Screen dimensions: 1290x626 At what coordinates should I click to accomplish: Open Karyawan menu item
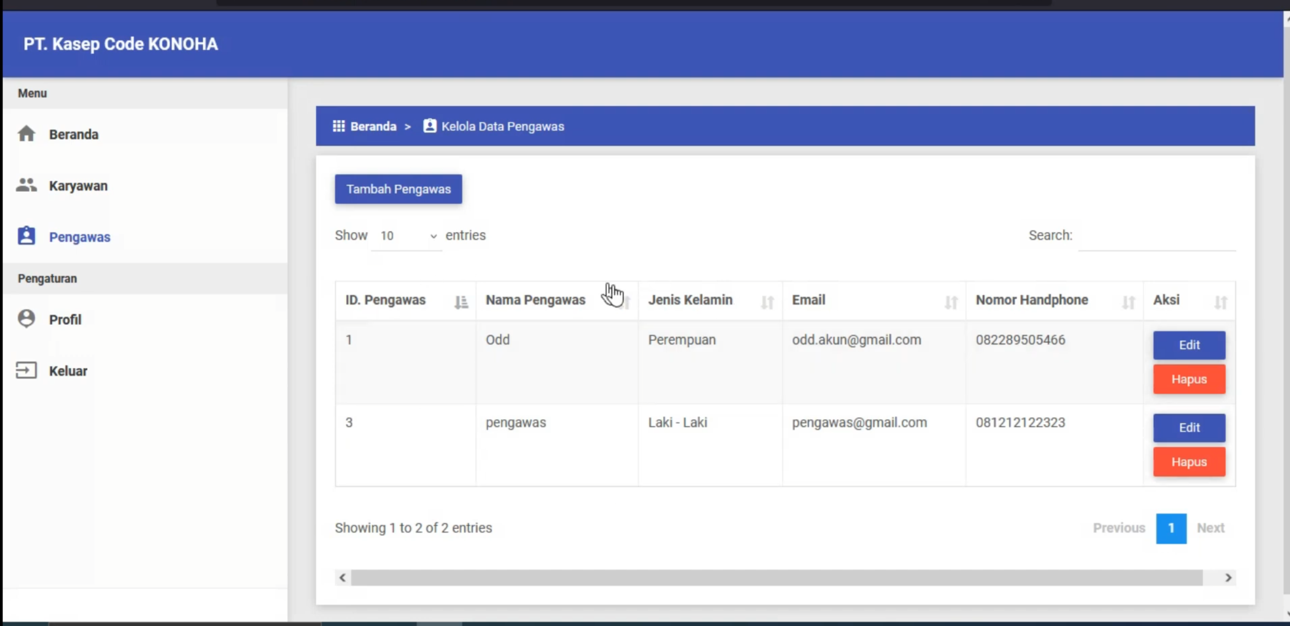[x=145, y=186]
